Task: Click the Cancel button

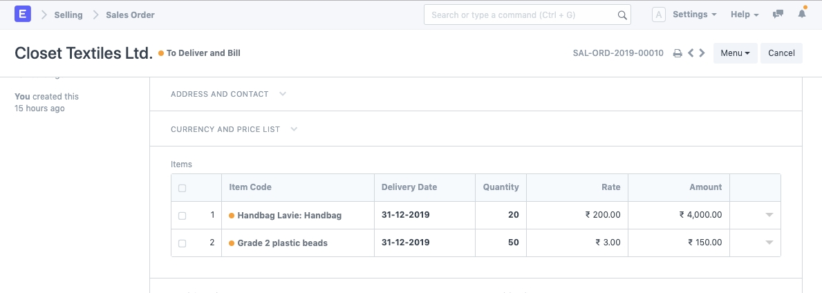Action: coord(781,53)
